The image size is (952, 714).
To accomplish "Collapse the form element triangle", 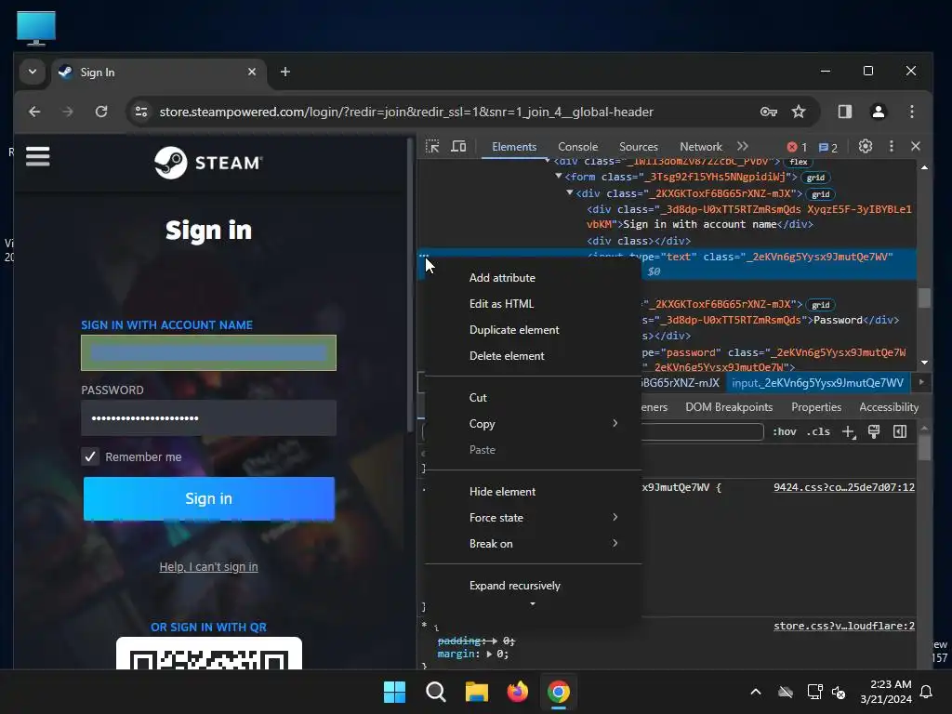I will pyautogui.click(x=559, y=176).
